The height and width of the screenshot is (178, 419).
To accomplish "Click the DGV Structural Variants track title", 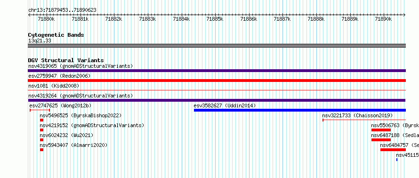I will (x=66, y=60).
